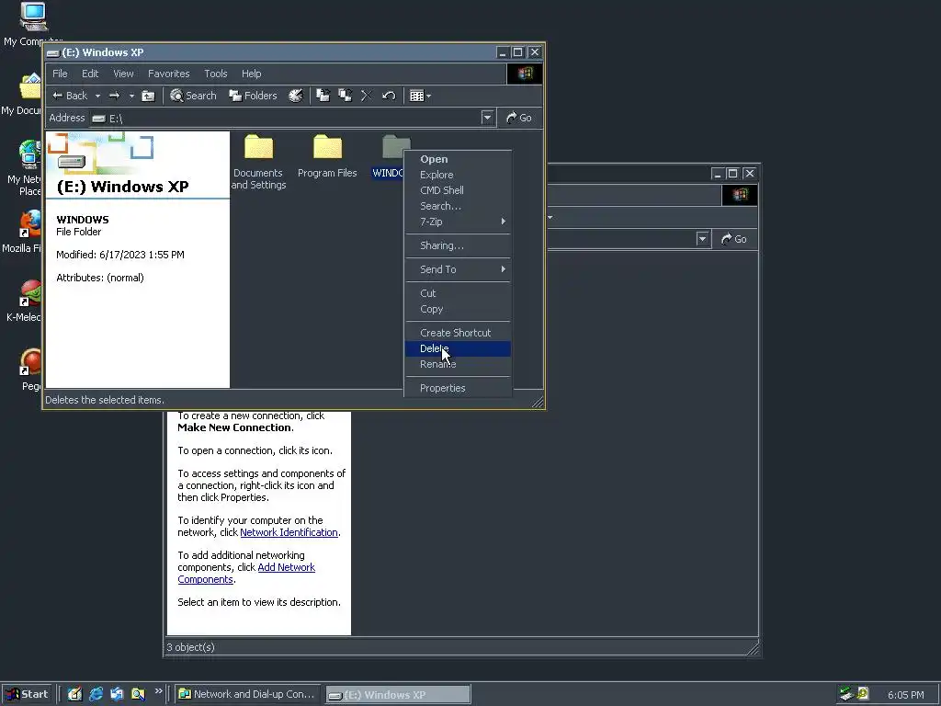The width and height of the screenshot is (941, 706).
Task: Click the network tray icon
Action: tap(846, 694)
